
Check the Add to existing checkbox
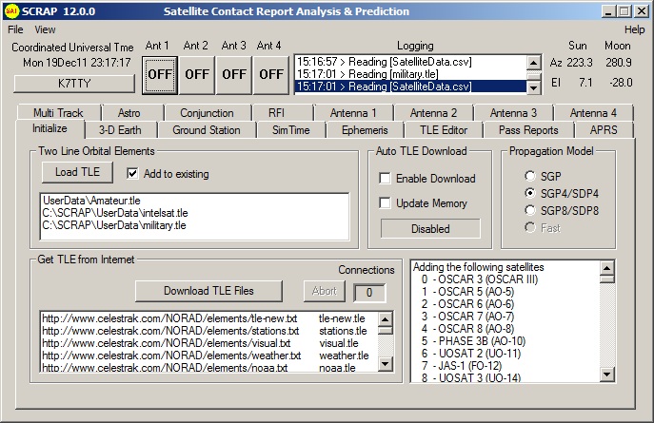click(x=132, y=174)
